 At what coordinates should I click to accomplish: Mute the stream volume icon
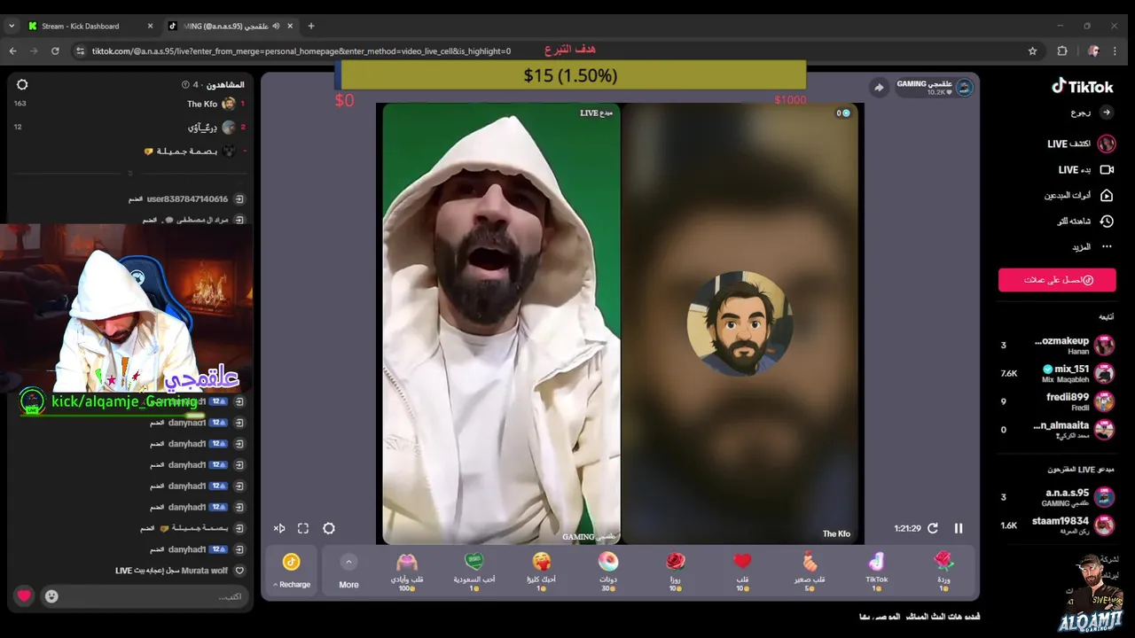click(279, 528)
